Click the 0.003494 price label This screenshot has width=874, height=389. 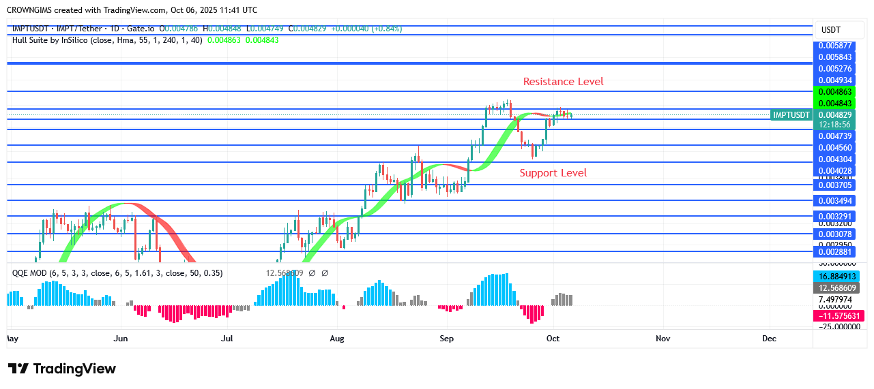point(835,200)
